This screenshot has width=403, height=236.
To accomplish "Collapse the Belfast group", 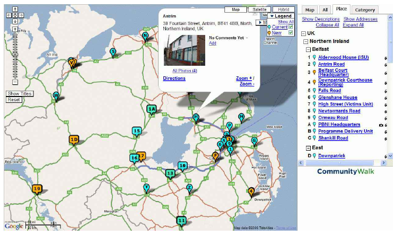I will pyautogui.click(x=308, y=49).
